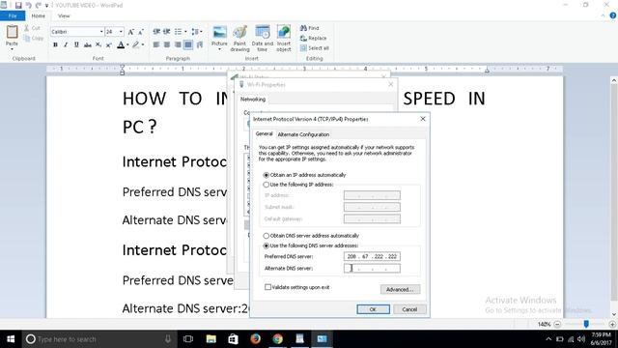Open Task View in taskbar
The width and height of the screenshot is (618, 348).
pos(188,339)
